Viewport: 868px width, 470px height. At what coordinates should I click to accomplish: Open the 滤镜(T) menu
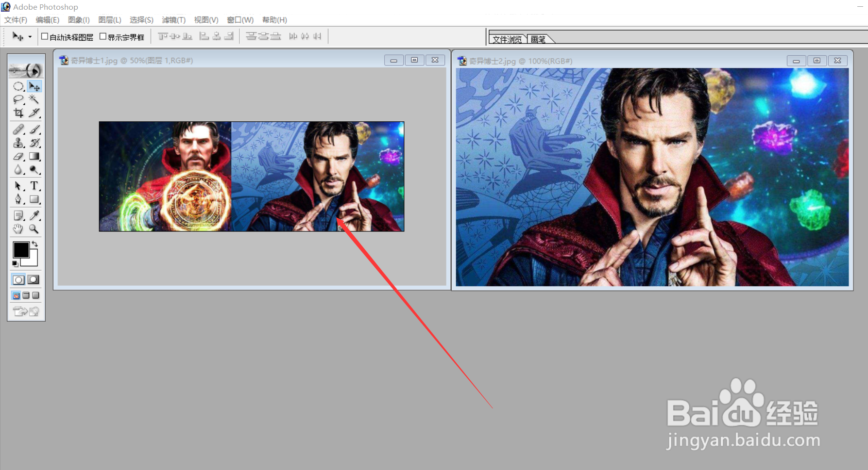173,20
